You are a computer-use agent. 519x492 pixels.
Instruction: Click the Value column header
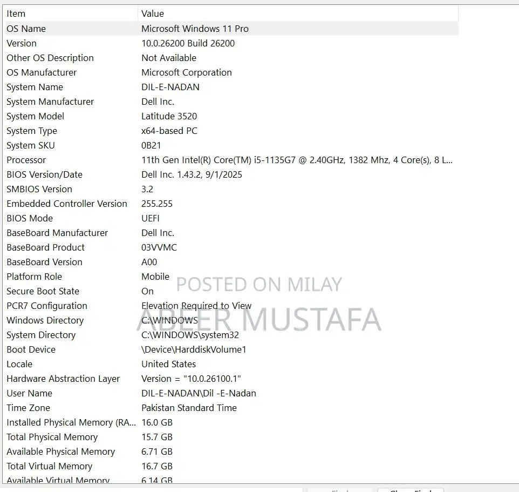pyautogui.click(x=153, y=14)
